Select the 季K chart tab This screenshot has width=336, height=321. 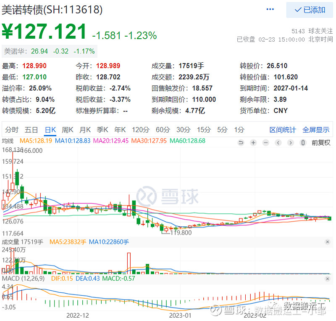[102, 130]
